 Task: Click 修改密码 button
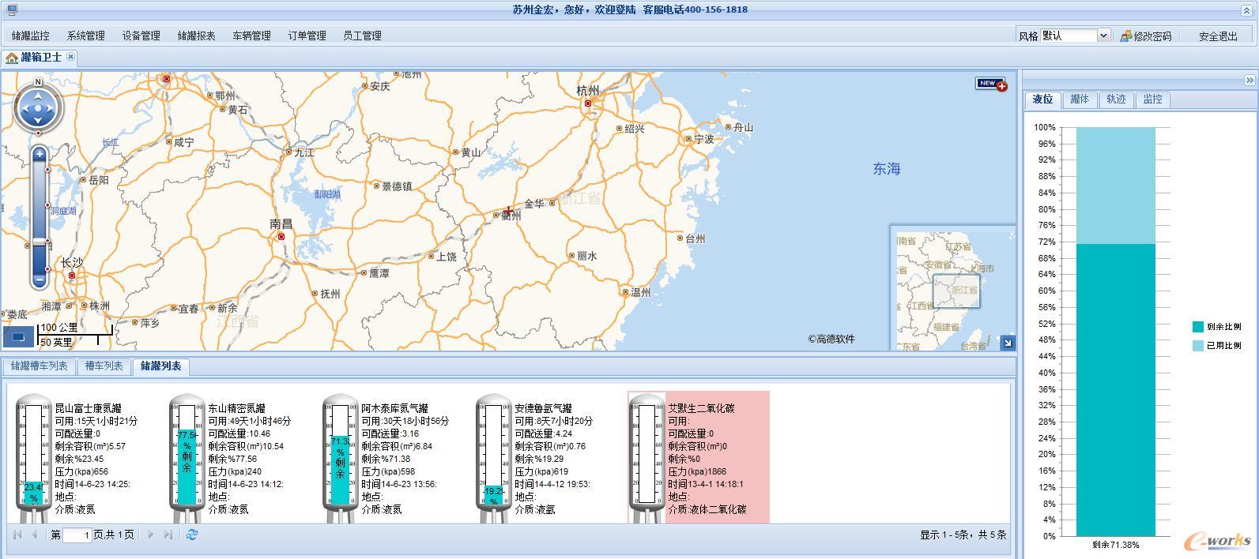[1146, 36]
